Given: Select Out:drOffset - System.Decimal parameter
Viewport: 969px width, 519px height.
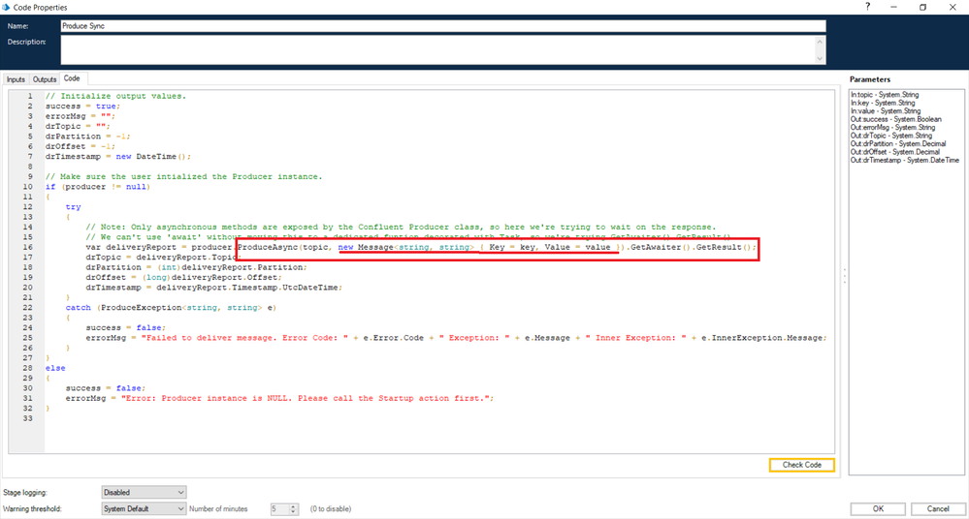Looking at the screenshot, I should coord(895,151).
